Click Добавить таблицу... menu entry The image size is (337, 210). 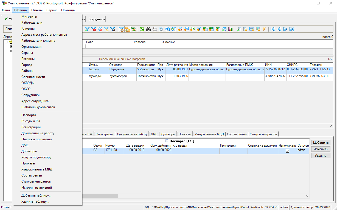[x=36, y=195]
